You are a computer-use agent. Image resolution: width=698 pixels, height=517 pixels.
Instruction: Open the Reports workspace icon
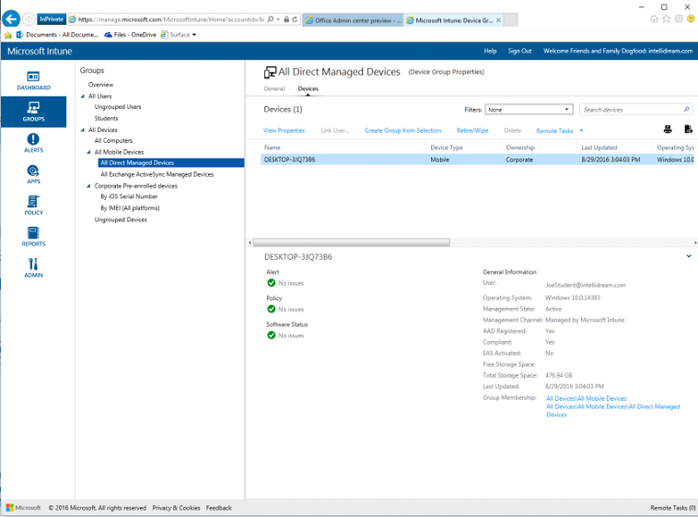click(33, 236)
